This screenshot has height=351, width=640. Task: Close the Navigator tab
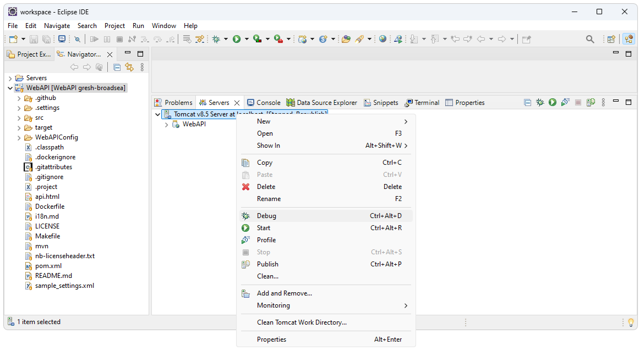tap(110, 54)
